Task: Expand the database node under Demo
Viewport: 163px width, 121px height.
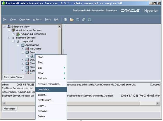Action: pos(27,56)
